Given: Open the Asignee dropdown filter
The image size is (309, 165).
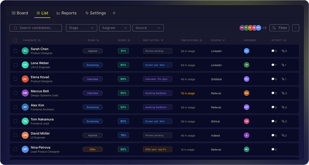Looking at the screenshot, I should point(115,28).
